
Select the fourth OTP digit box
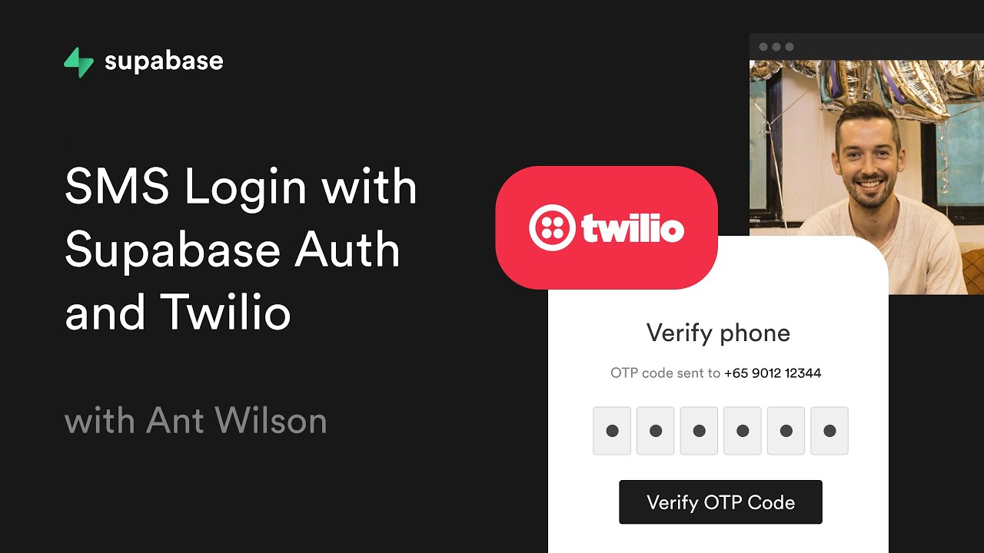(743, 431)
